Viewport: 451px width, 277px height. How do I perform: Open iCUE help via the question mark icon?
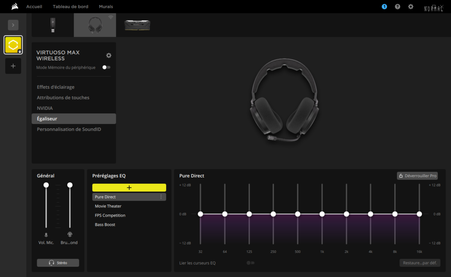point(397,6)
